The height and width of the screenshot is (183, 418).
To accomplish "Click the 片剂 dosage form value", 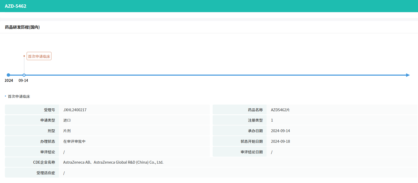I will click(x=67, y=131).
